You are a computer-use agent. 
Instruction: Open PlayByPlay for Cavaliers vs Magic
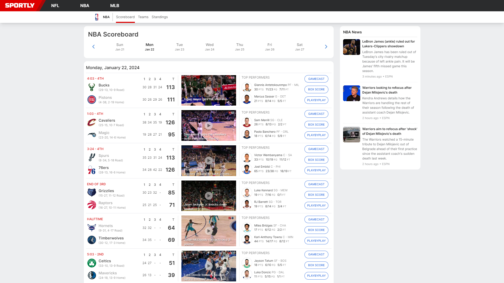tap(316, 135)
